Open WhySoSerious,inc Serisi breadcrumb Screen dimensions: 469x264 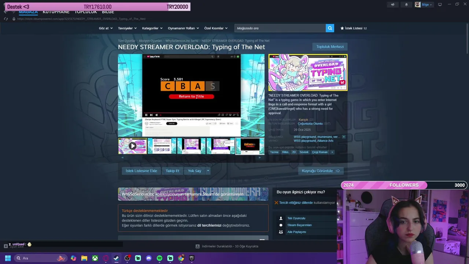click(x=182, y=41)
